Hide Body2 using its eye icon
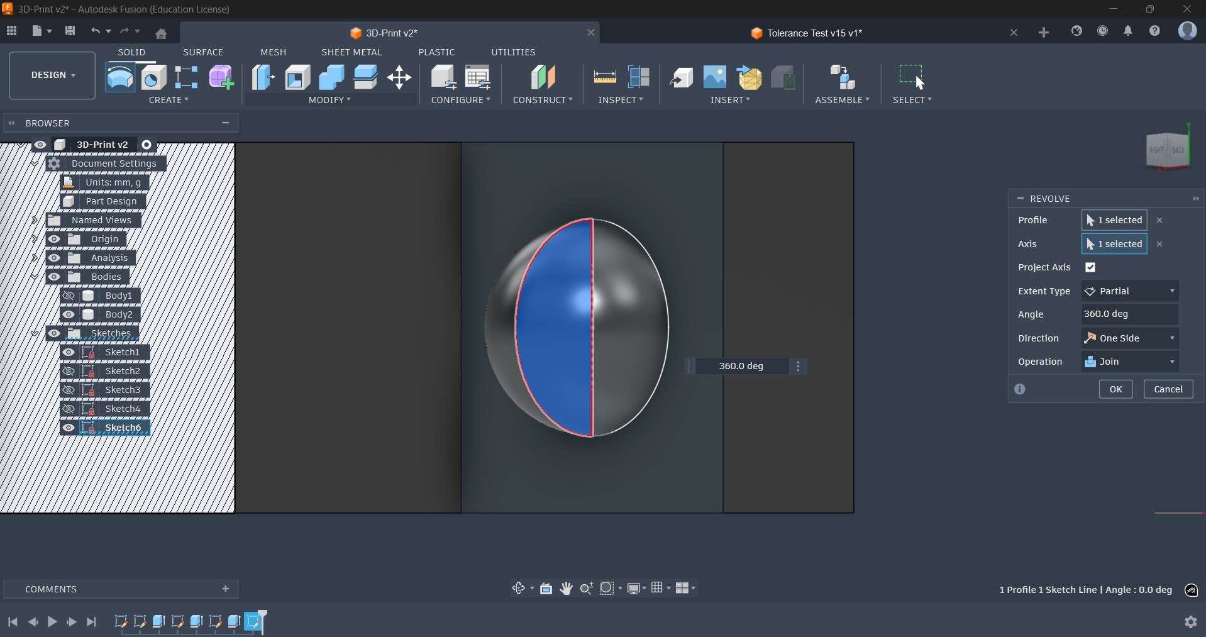Image resolution: width=1206 pixels, height=637 pixels. 69,314
